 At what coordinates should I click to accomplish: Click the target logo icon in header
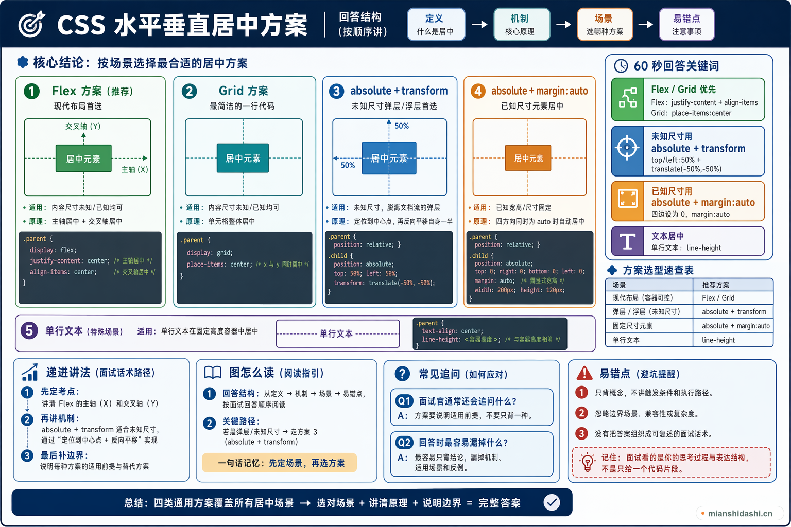pyautogui.click(x=31, y=24)
